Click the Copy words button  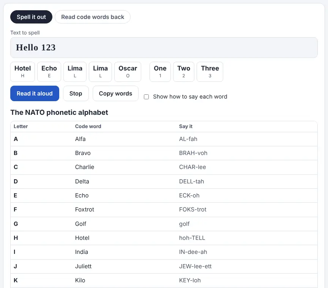(115, 93)
